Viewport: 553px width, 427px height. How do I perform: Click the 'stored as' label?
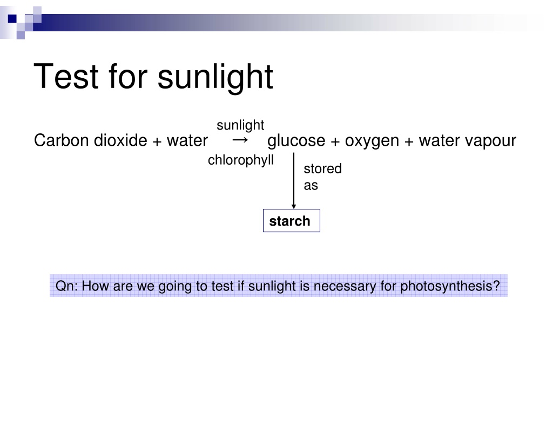323,177
